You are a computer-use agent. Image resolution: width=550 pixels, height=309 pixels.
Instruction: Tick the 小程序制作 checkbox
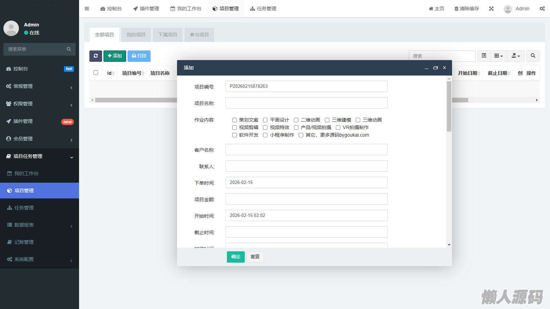tap(265, 135)
